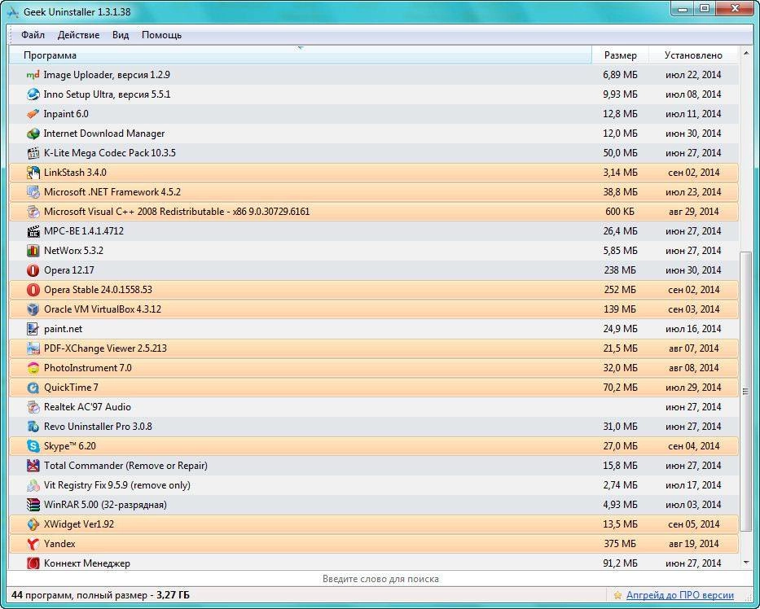Click the Microsoft .NET Framework 4.5.2 icon
760x609 pixels.
(33, 192)
